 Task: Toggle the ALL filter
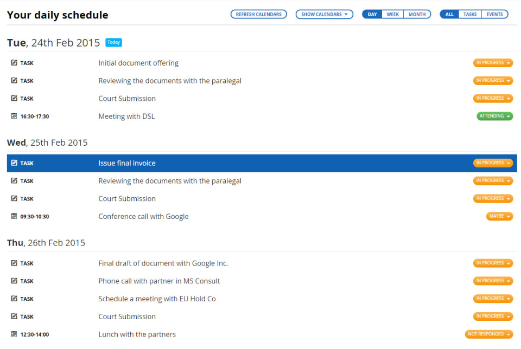click(x=449, y=14)
